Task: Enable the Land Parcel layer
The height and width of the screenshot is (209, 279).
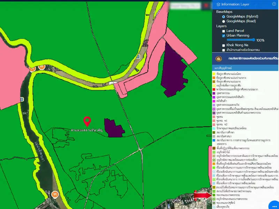Action: point(224,31)
